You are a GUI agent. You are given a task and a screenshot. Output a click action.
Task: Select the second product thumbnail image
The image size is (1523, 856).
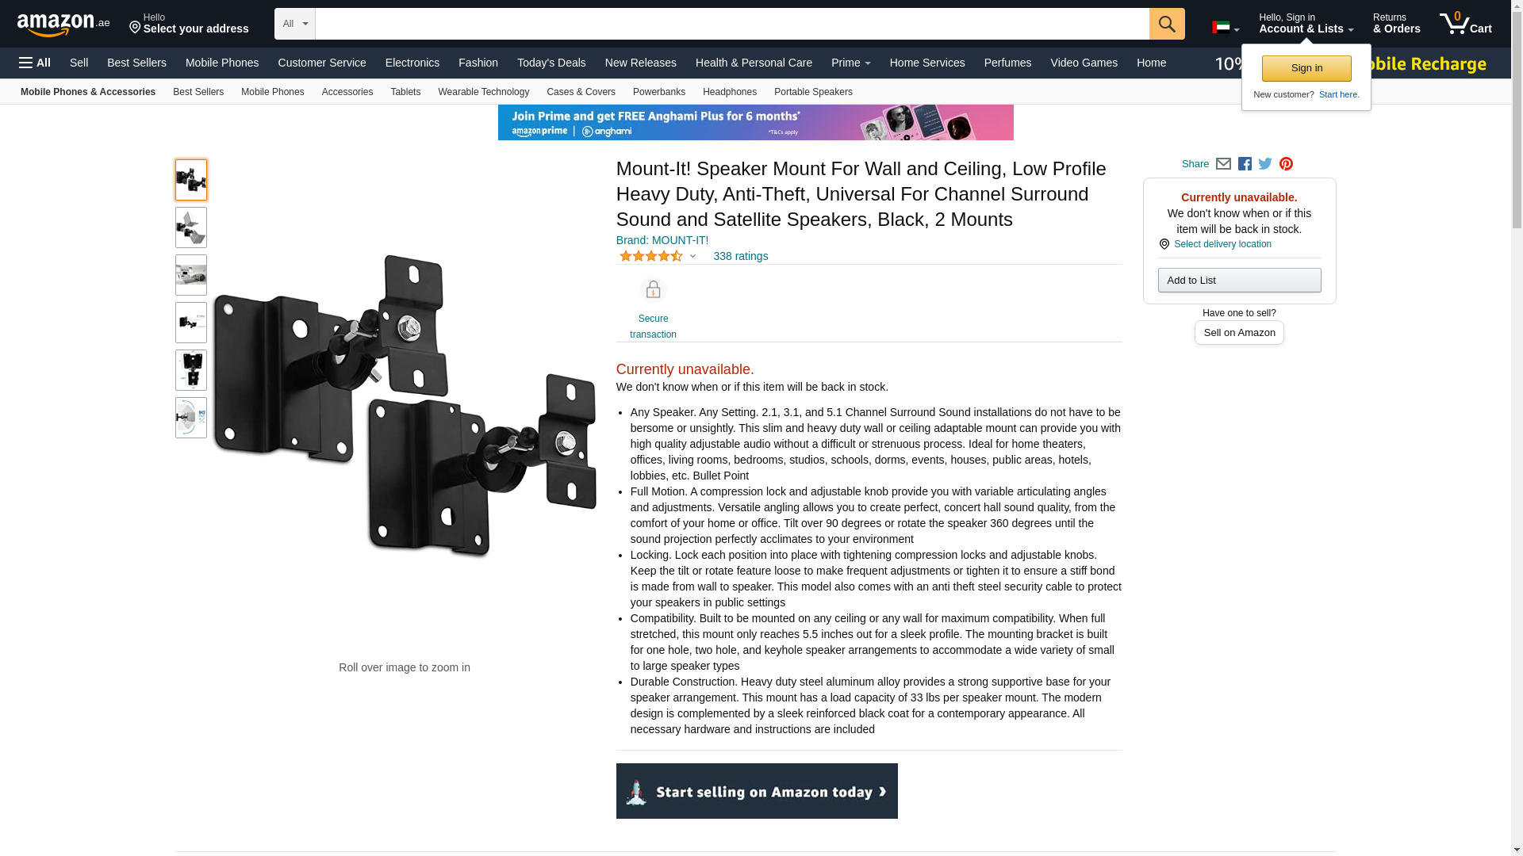click(191, 227)
